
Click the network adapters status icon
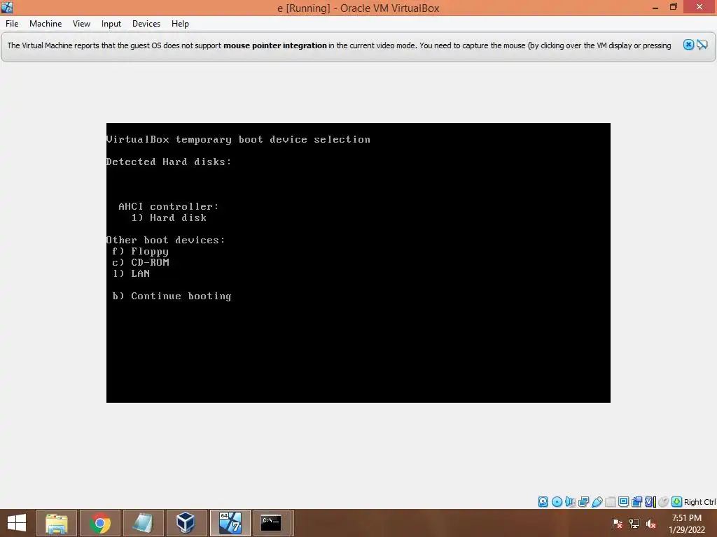pos(583,502)
